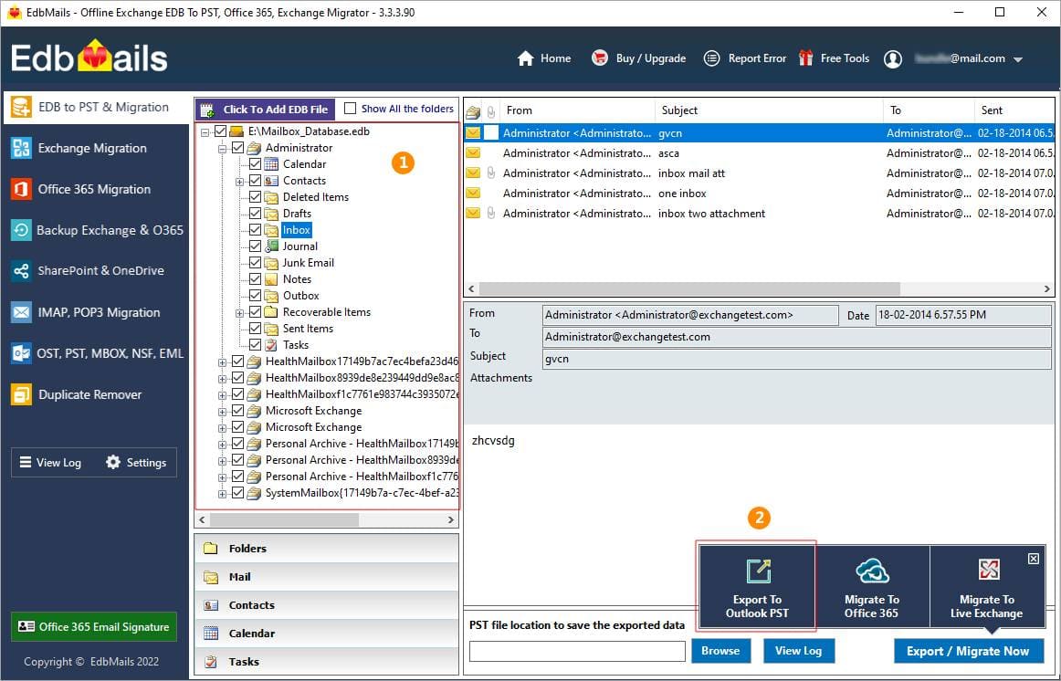
Task: Uncheck the Administrator mailbox checkbox
Action: coord(237,147)
